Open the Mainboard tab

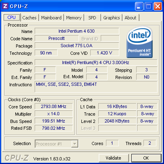(x=51, y=18)
